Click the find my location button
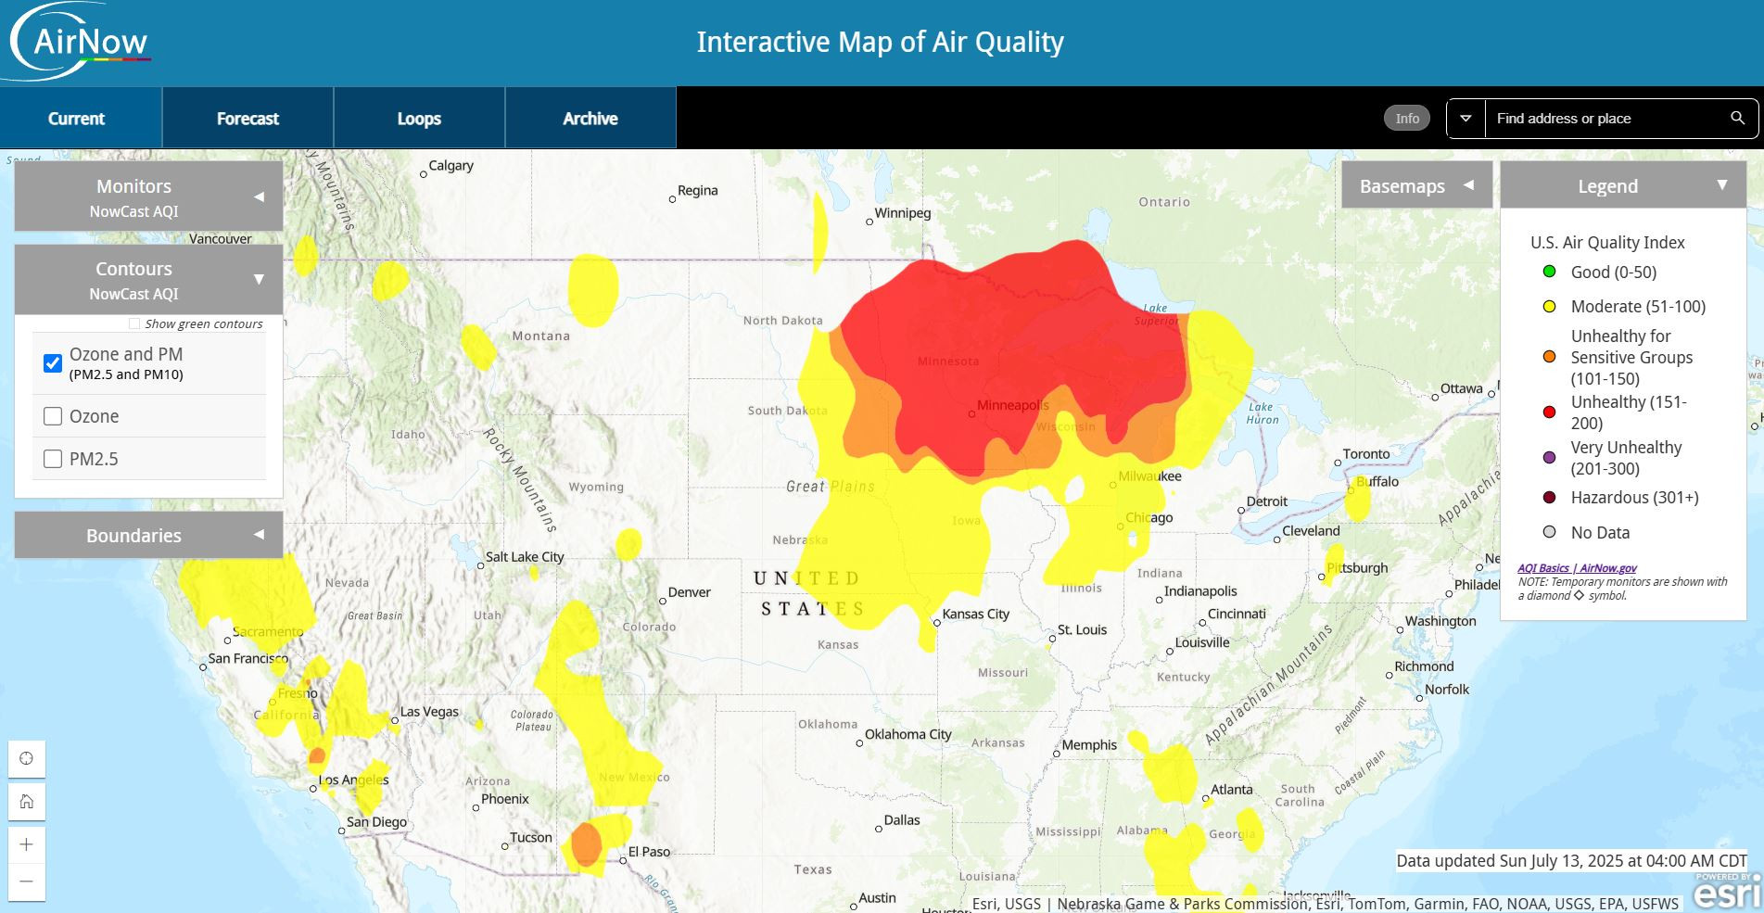This screenshot has height=913, width=1764. [x=27, y=758]
